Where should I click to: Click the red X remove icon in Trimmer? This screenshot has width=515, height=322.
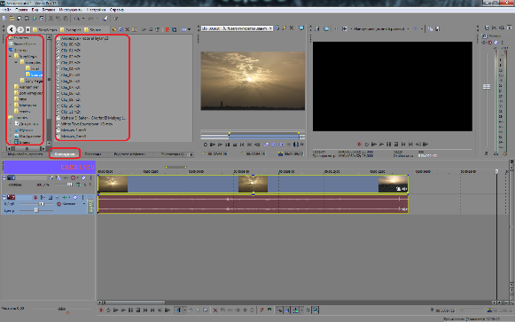(292, 28)
